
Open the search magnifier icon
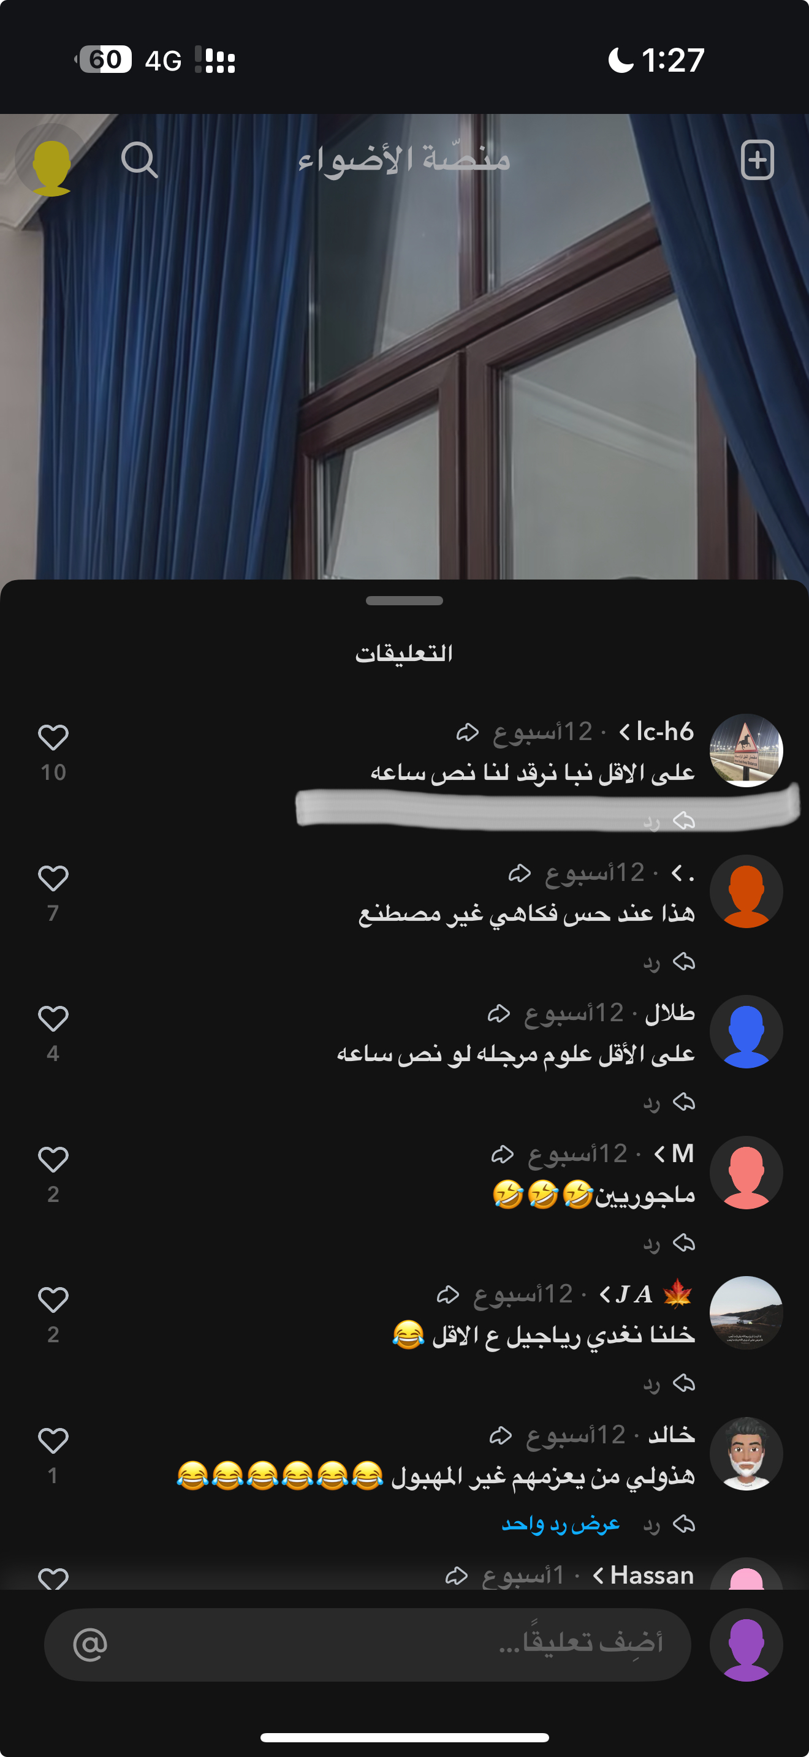point(140,161)
